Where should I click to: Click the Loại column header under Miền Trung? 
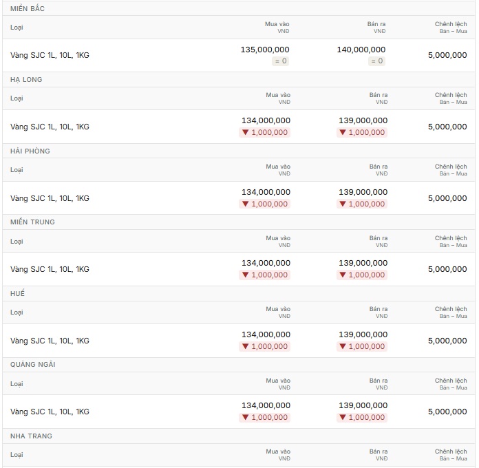tap(17, 242)
